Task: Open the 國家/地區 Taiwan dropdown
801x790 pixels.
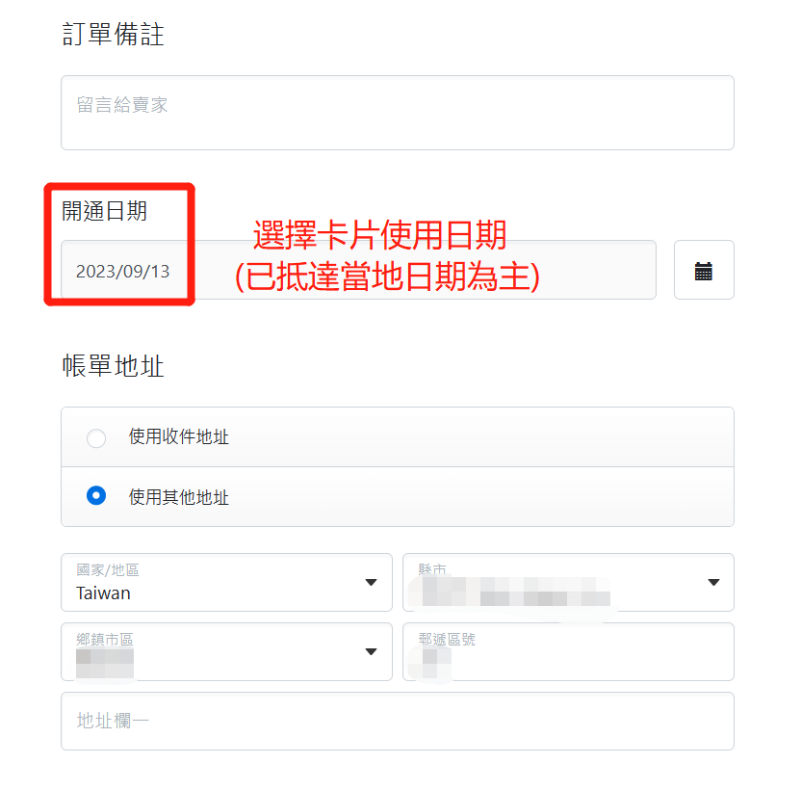Action: coord(226,582)
